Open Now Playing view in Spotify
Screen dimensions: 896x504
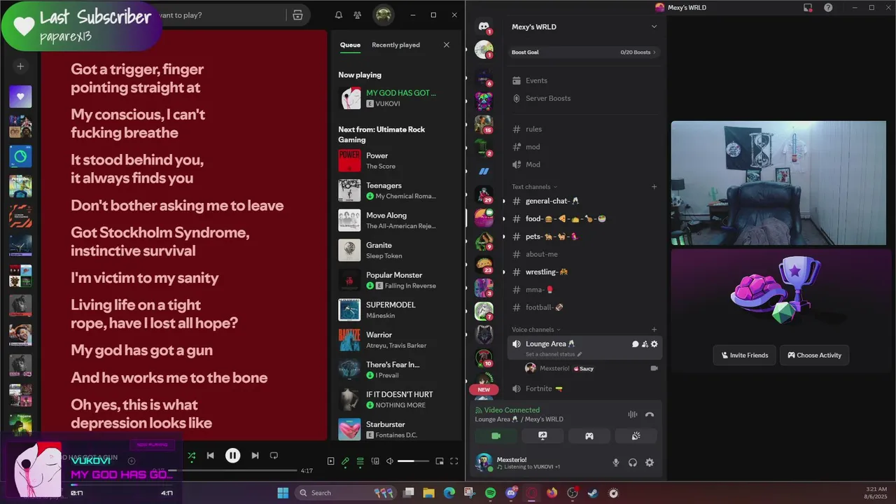click(x=330, y=461)
